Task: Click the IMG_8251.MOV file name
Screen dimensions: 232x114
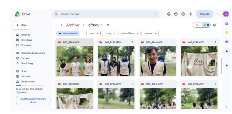Action: [x=196, y=84]
